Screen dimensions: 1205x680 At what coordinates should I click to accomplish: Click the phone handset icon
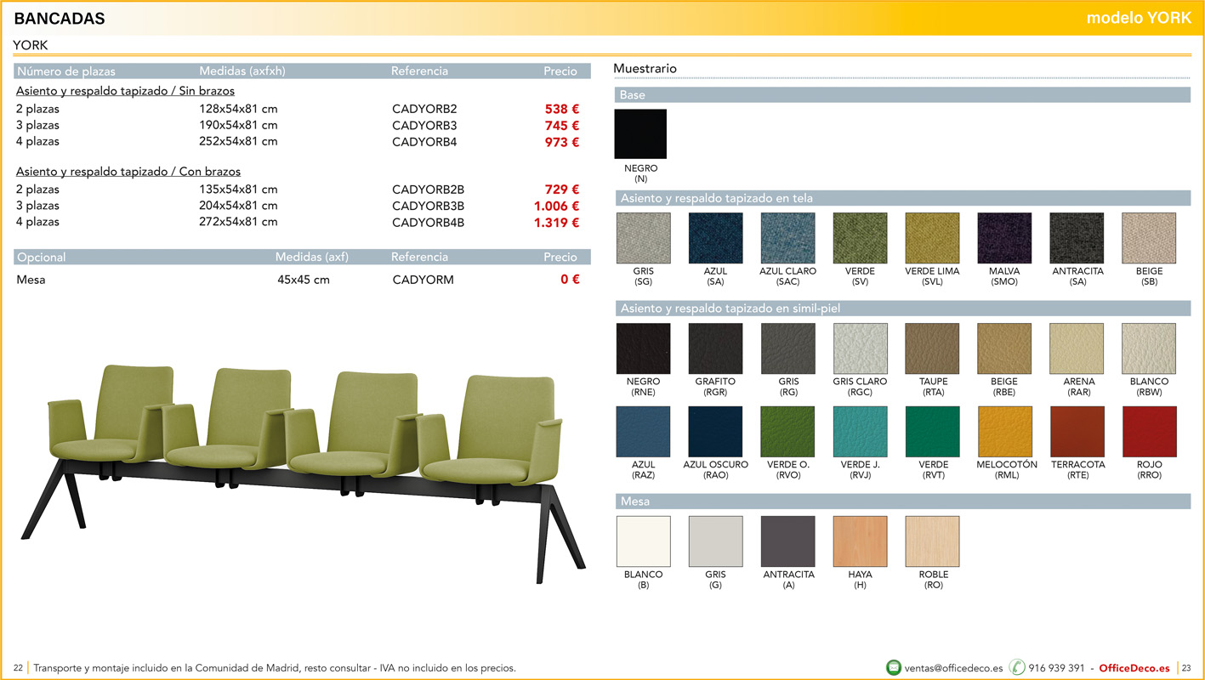point(1017,667)
